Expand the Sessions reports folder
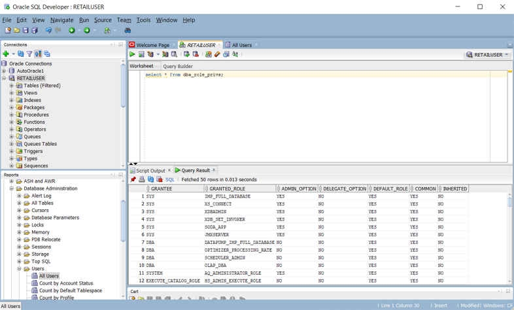The height and width of the screenshot is (310, 514). tap(19, 247)
